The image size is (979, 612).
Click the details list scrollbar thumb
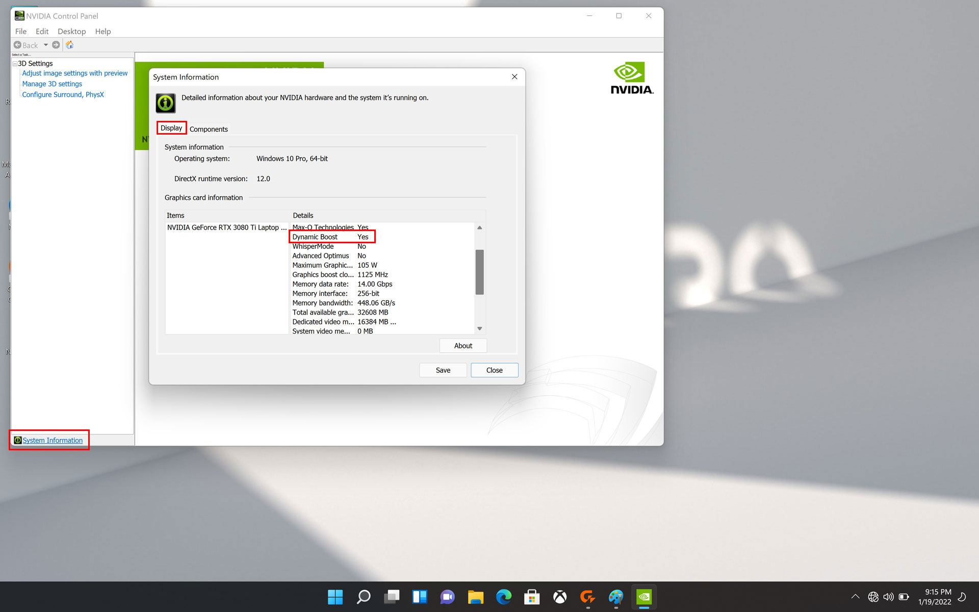(479, 272)
